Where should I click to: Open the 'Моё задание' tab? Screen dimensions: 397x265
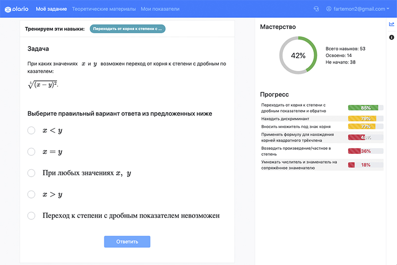point(52,9)
